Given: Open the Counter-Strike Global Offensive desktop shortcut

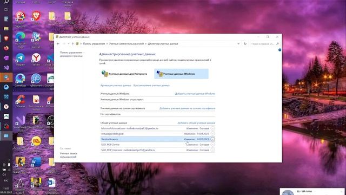Looking at the screenshot, I should click(x=20, y=165).
